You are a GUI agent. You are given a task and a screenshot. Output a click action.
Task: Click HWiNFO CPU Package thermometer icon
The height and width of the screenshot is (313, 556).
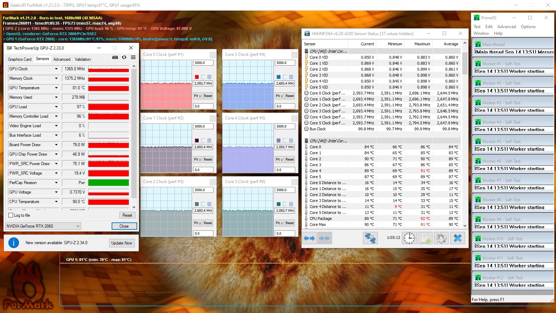(306, 219)
